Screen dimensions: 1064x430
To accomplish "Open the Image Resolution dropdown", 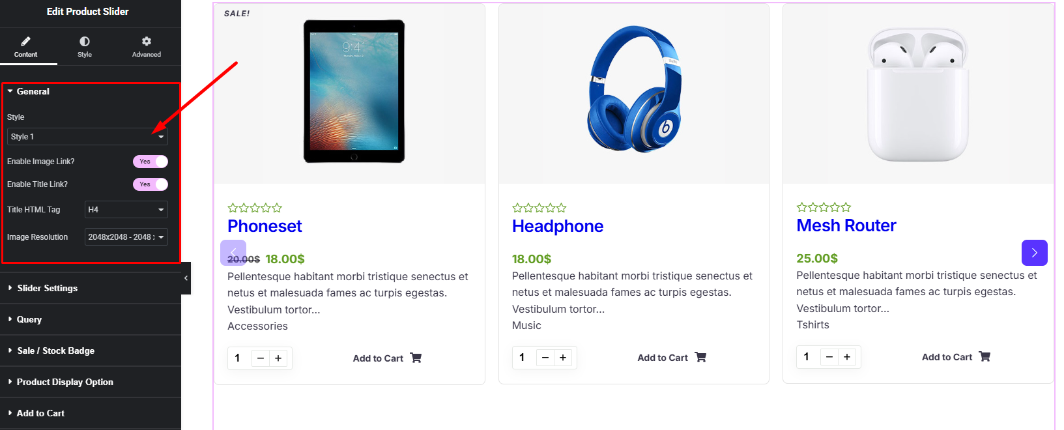I will 126,237.
